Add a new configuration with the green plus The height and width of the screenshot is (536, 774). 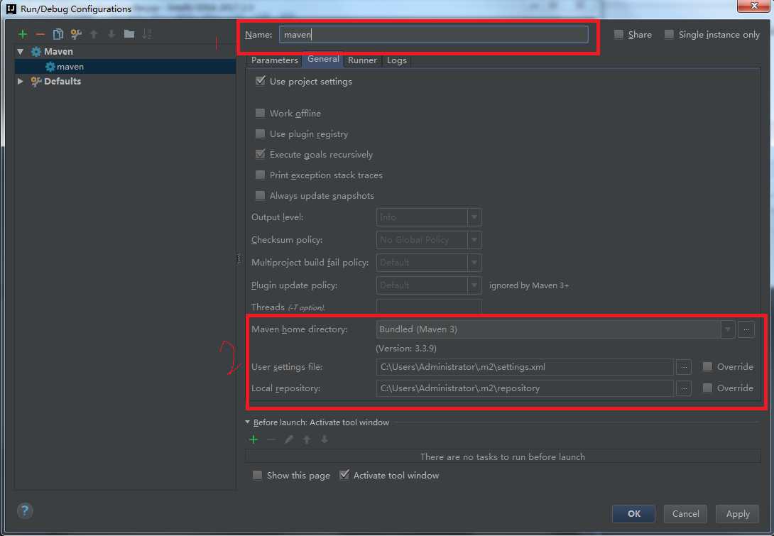point(23,35)
